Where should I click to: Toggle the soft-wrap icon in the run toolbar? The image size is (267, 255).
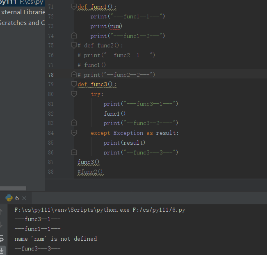pos(2,238)
